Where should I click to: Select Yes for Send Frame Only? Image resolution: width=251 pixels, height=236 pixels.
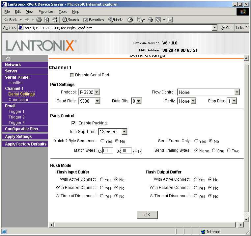click(196, 141)
